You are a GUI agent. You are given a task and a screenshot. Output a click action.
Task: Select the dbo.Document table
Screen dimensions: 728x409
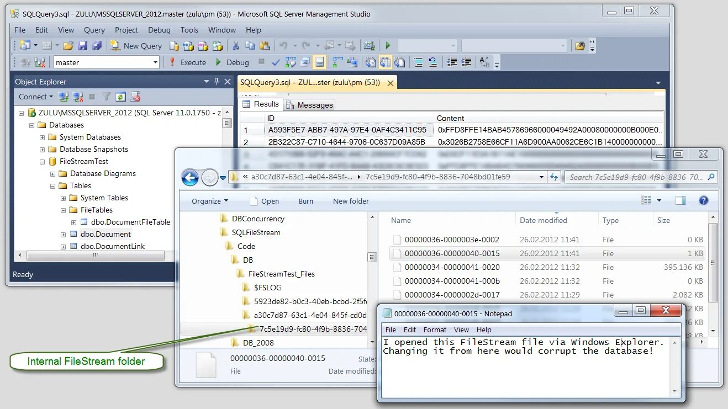pos(105,234)
